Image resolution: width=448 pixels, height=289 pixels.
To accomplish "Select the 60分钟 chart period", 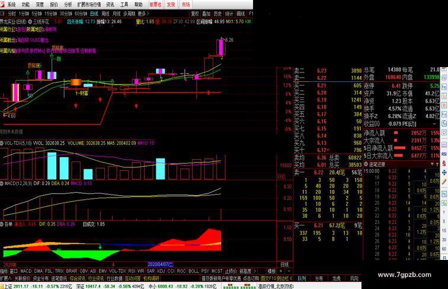I will [x=81, y=14].
